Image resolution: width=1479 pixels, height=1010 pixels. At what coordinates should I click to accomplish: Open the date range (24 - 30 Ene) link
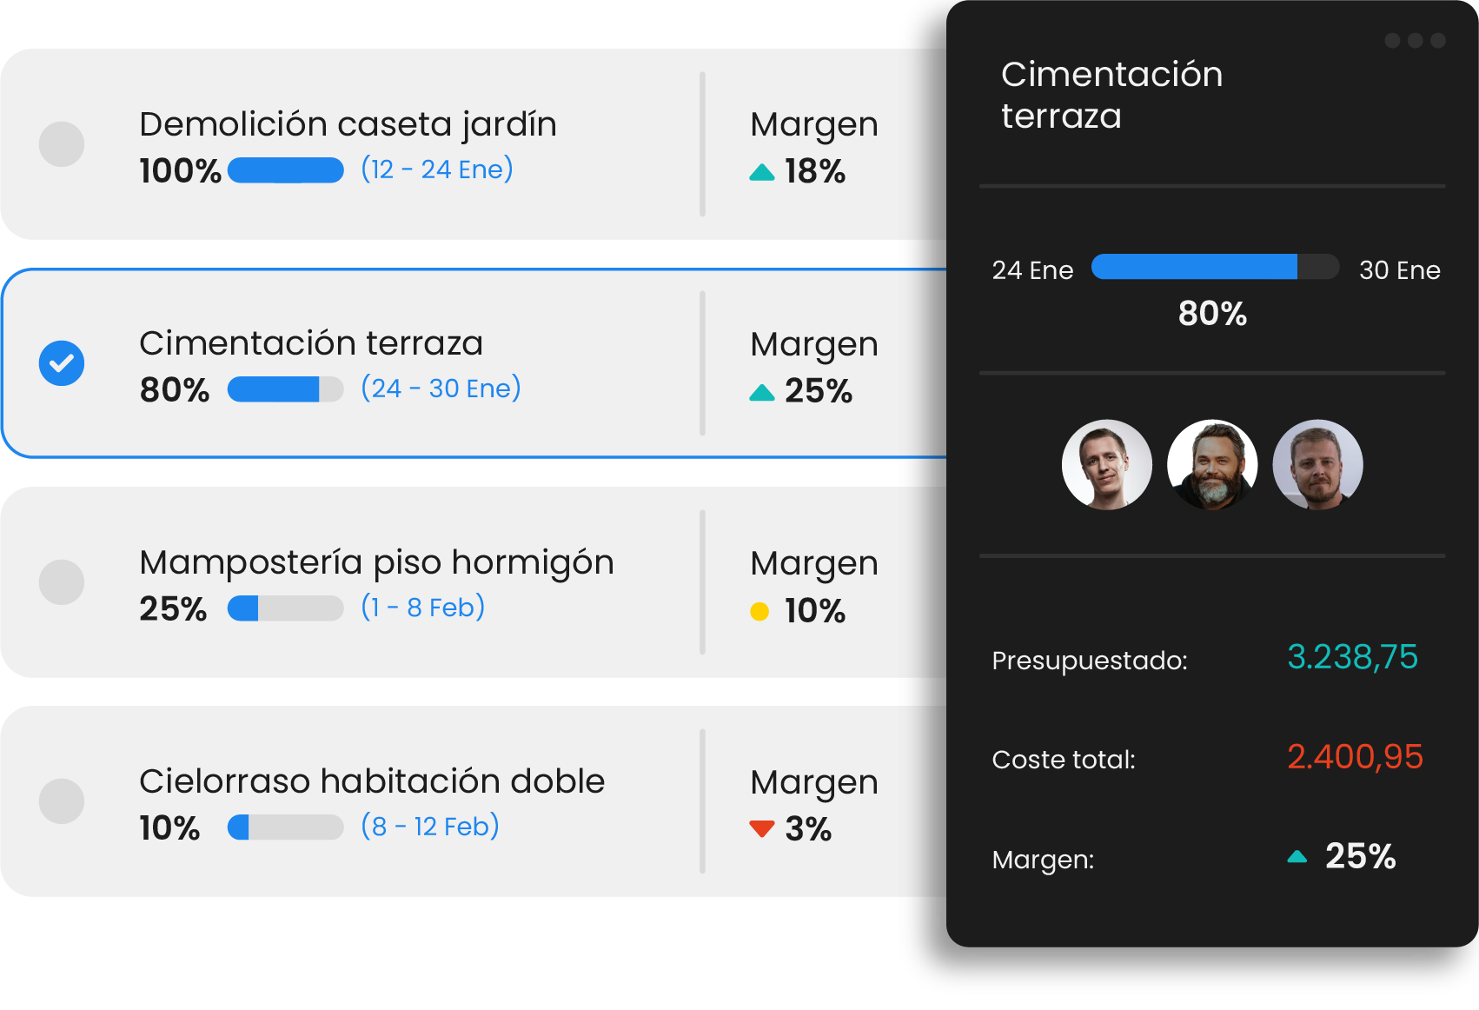point(441,389)
